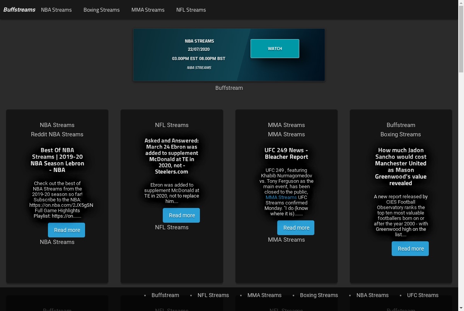Open the Buffstreams logo home link
464x311 pixels.
pyautogui.click(x=19, y=10)
